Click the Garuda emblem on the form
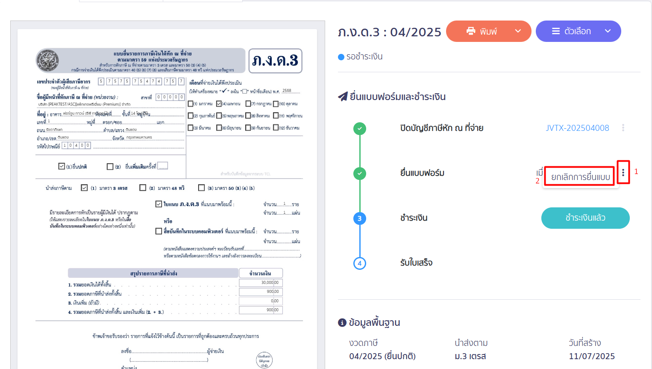 tap(48, 60)
